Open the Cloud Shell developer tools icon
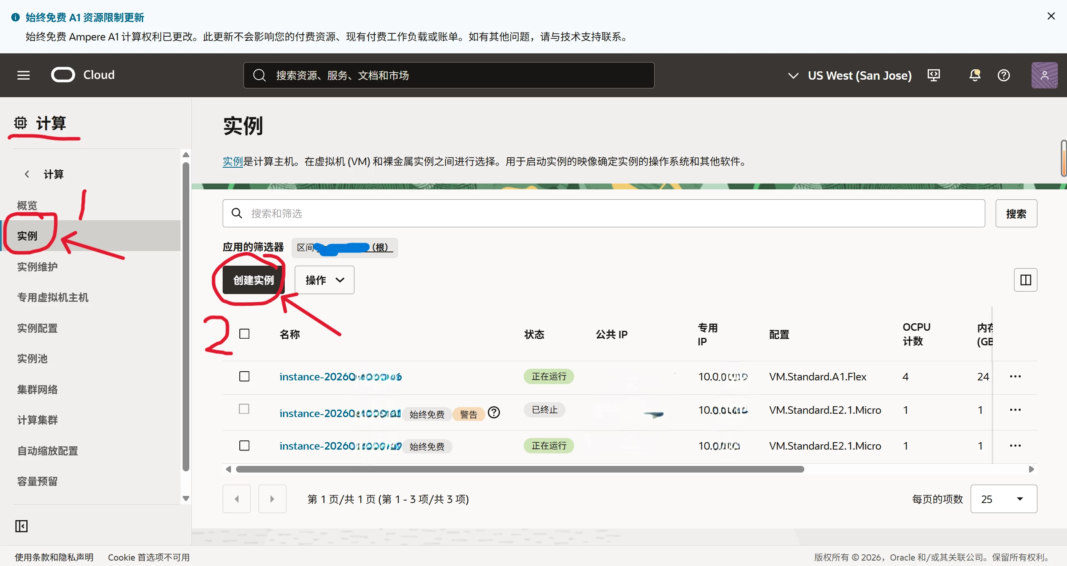Image resolution: width=1067 pixels, height=566 pixels. pos(934,75)
